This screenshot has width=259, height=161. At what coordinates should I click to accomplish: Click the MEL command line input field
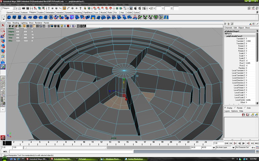click(x=71, y=151)
